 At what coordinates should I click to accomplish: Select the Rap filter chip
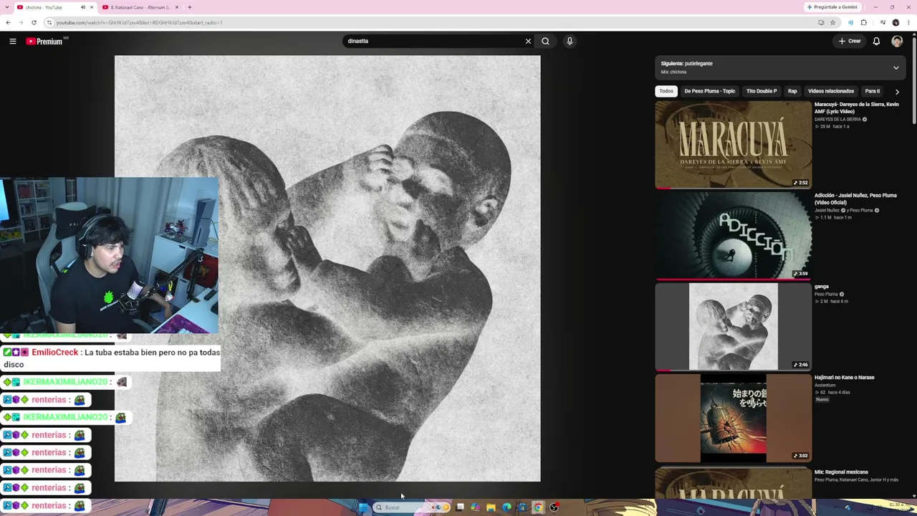pyautogui.click(x=792, y=91)
